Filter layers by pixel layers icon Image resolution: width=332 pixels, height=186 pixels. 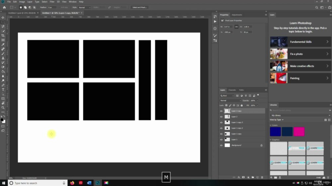[237, 96]
